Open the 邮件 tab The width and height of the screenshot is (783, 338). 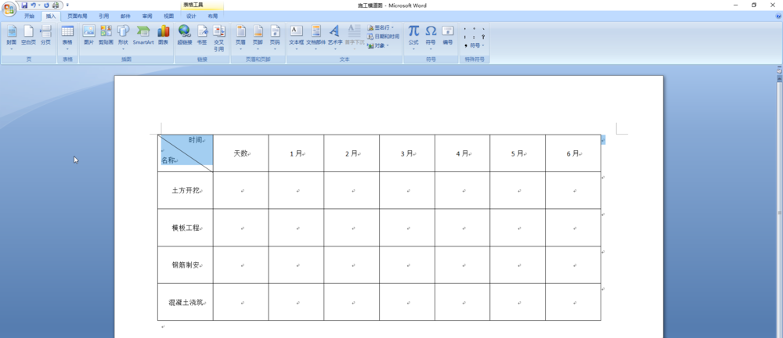pyautogui.click(x=125, y=16)
